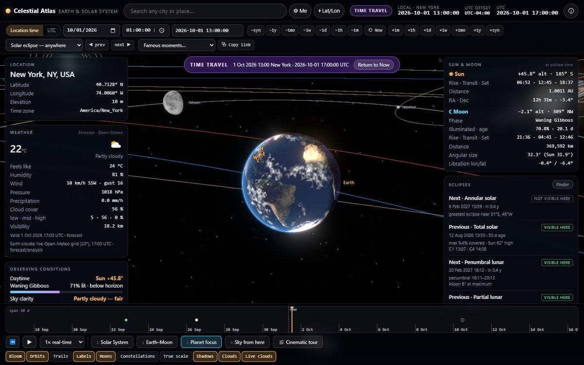Step forward one week (+1w)
The image size is (584, 365).
[443, 30]
